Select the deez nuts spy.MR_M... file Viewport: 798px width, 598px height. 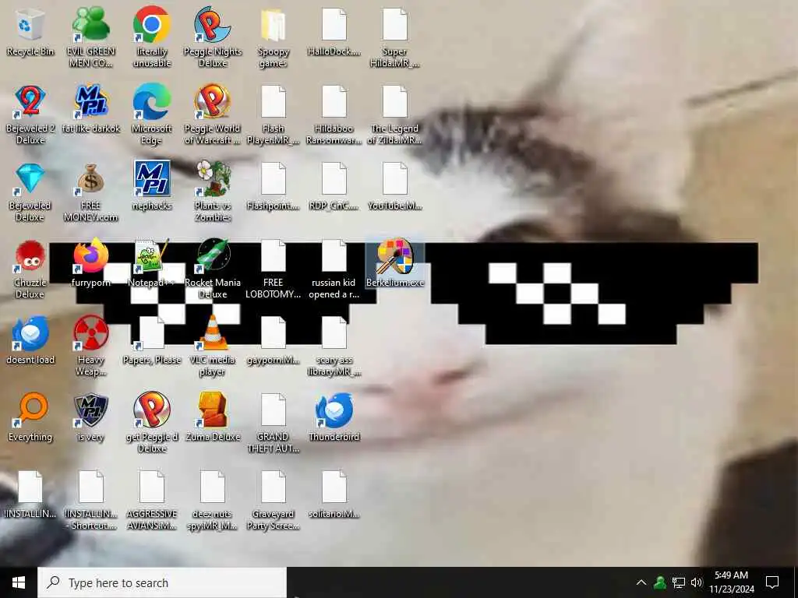pyautogui.click(x=213, y=501)
